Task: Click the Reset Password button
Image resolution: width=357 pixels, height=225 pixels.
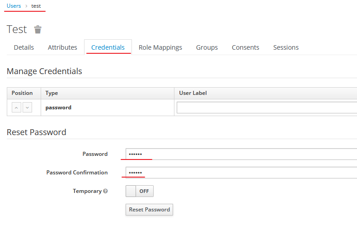Action: click(x=150, y=210)
